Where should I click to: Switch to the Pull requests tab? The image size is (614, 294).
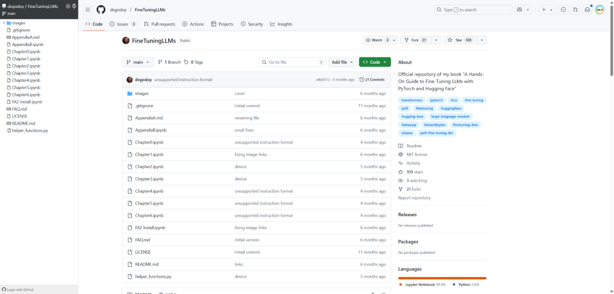coord(159,24)
